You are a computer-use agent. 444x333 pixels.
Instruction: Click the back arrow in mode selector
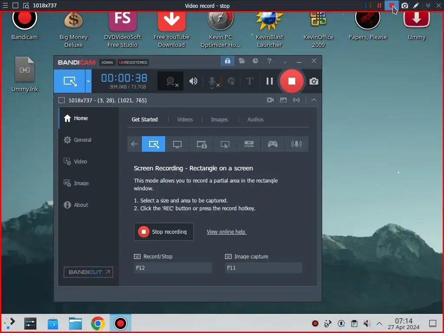pyautogui.click(x=134, y=144)
